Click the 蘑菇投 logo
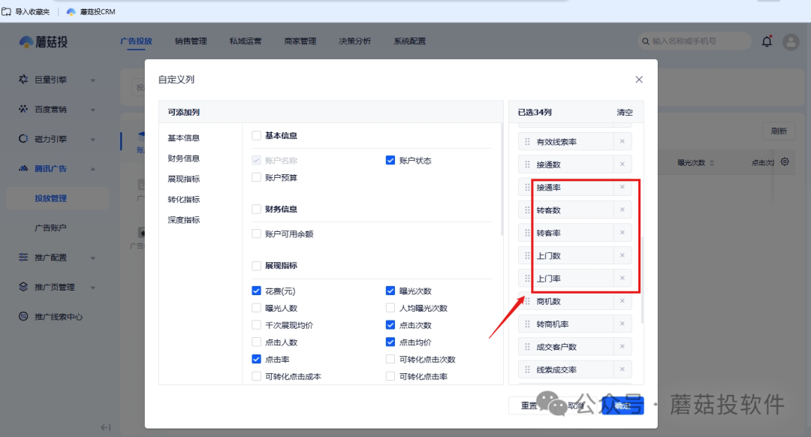The image size is (811, 437). coord(41,41)
